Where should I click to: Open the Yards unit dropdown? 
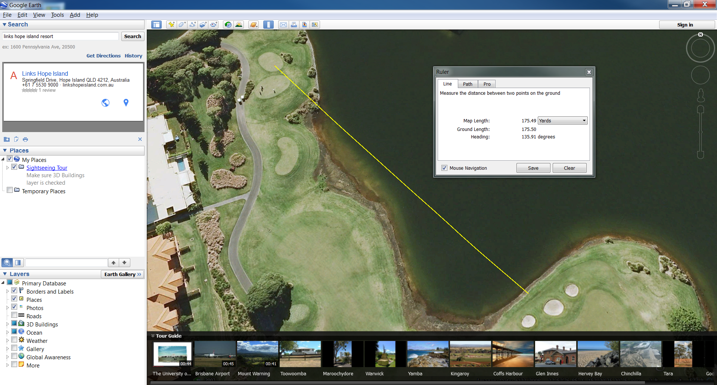[562, 120]
